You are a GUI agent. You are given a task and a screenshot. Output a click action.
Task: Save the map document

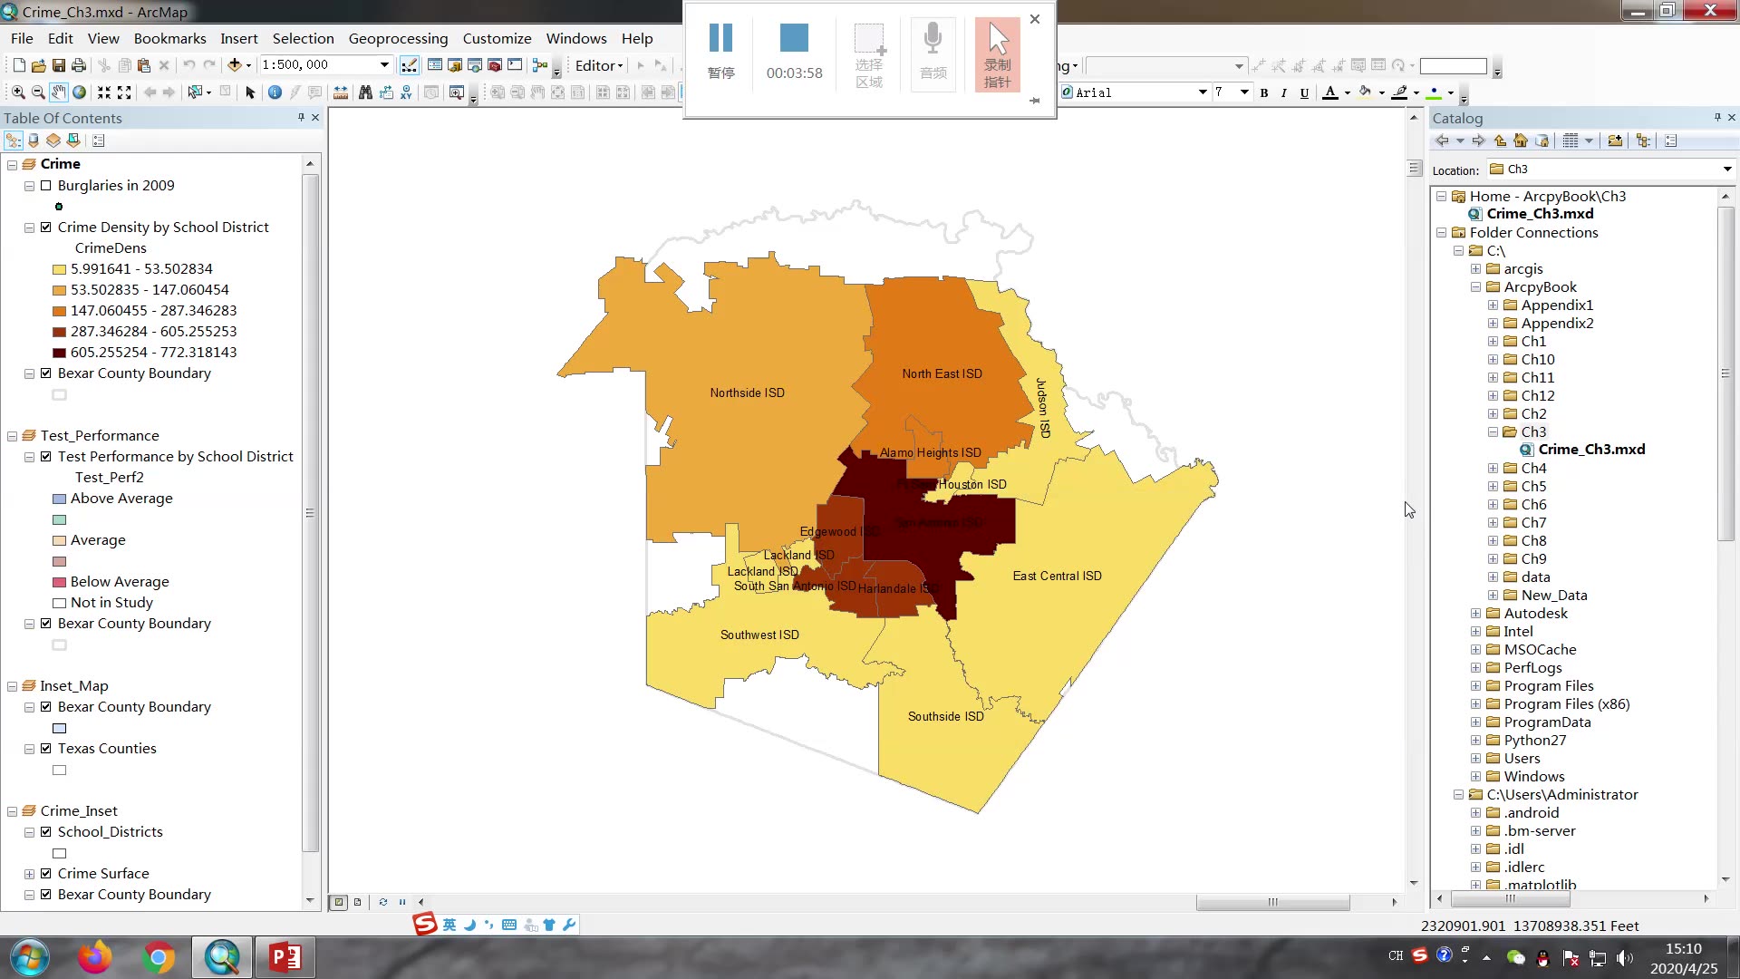(58, 65)
